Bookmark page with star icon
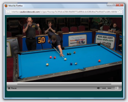The width and height of the screenshot is (128, 102). tap(120, 12)
